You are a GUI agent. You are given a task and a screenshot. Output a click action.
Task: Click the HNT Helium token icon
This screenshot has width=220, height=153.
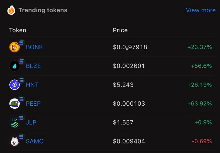[15, 85]
